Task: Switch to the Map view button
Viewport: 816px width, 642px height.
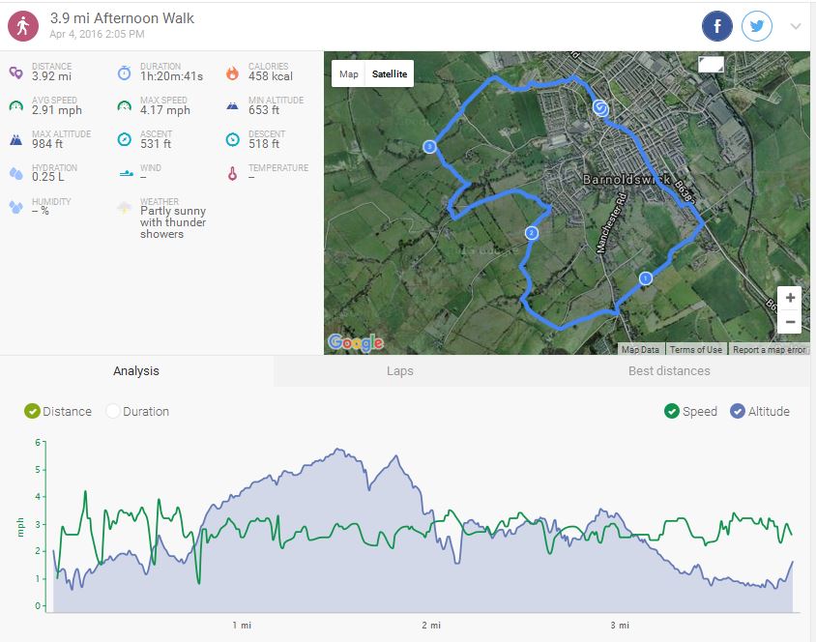Action: [x=349, y=74]
